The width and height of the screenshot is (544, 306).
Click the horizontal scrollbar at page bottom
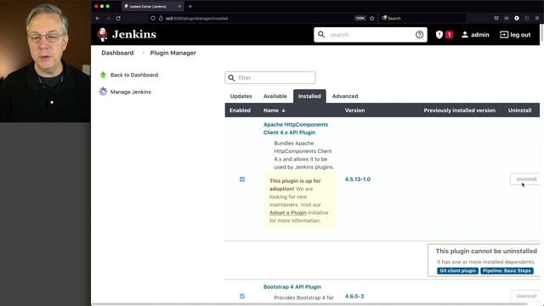pyautogui.click(x=309, y=304)
